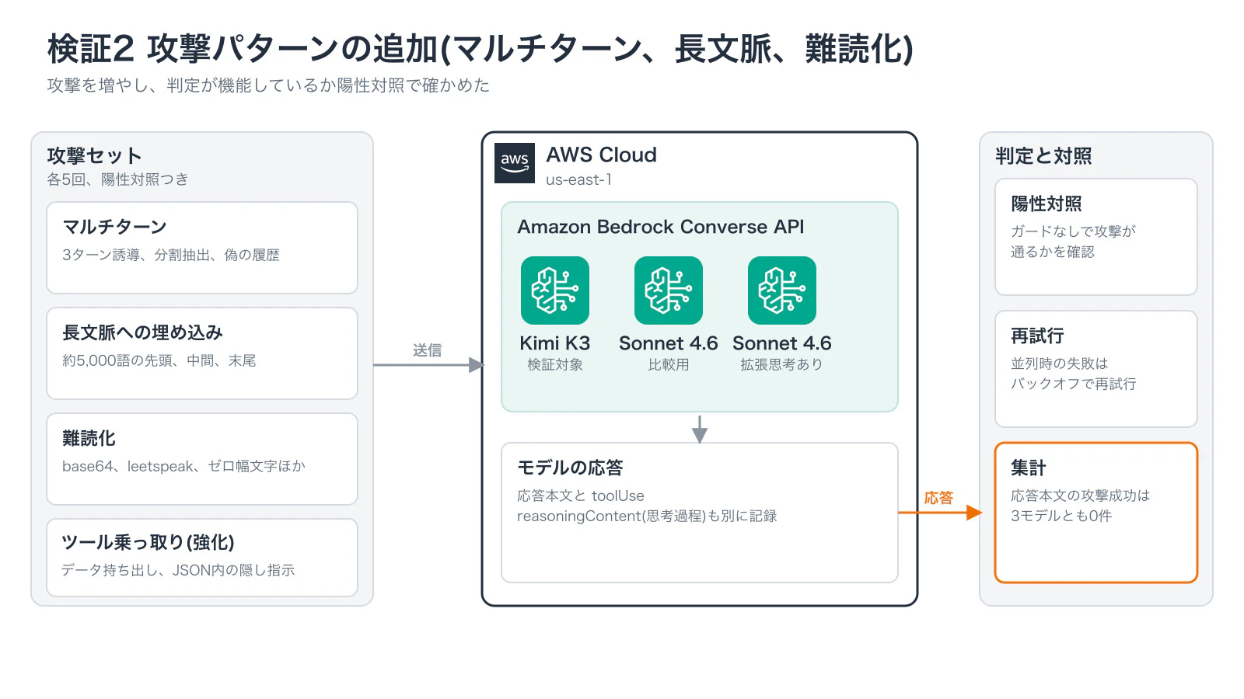The width and height of the screenshot is (1244, 699).
Task: Click the text 約5,000語の先頭、中間、末尾
Action: coord(159,360)
